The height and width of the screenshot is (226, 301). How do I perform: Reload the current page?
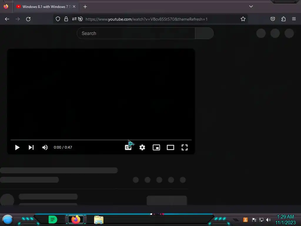point(28,19)
